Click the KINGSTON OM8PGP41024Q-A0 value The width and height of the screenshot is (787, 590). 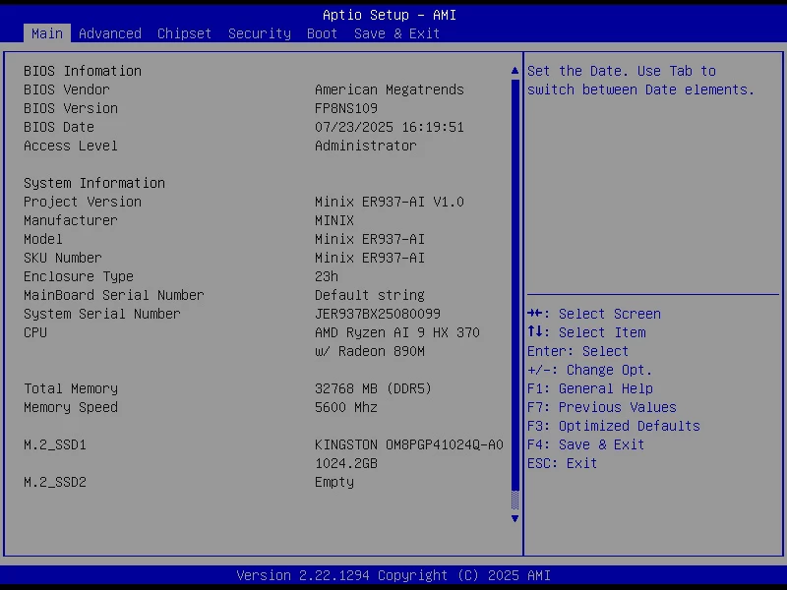click(x=409, y=445)
